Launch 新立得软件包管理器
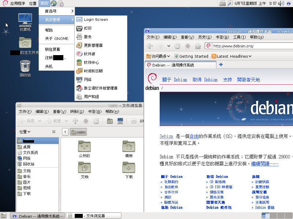The image size is (293, 219). pyautogui.click(x=101, y=88)
